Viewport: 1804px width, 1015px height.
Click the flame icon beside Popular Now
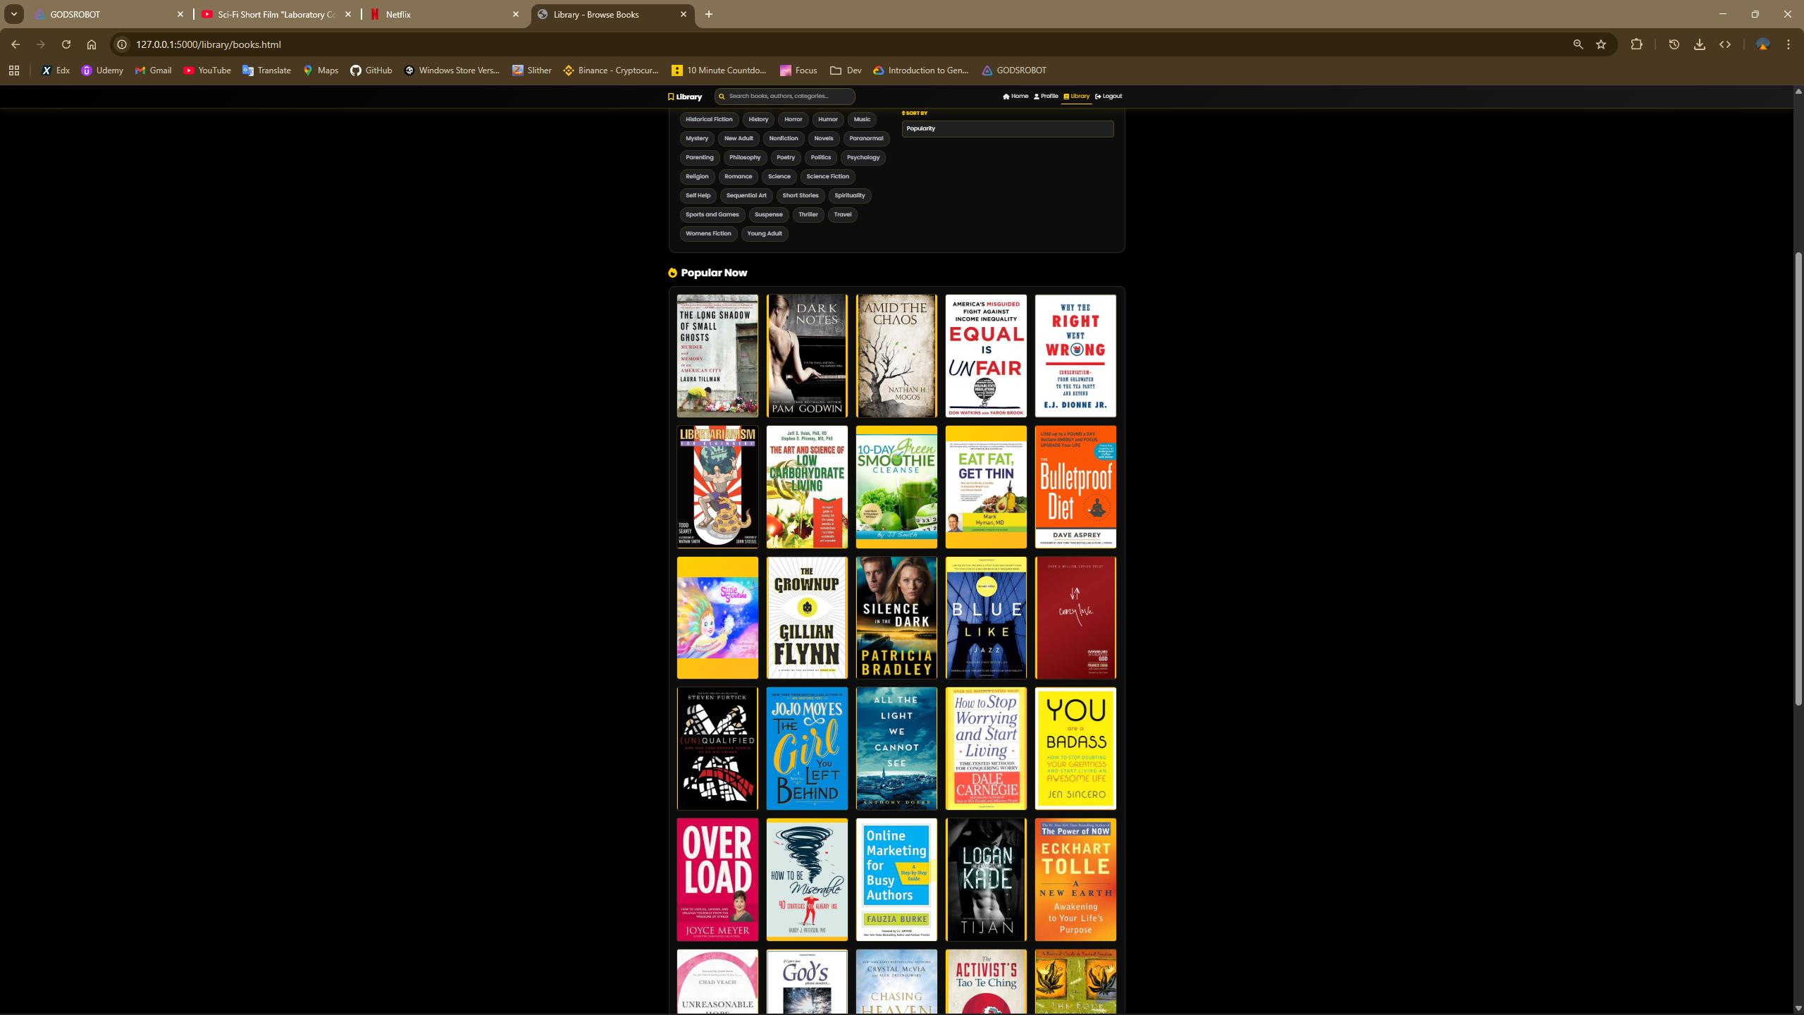point(673,273)
